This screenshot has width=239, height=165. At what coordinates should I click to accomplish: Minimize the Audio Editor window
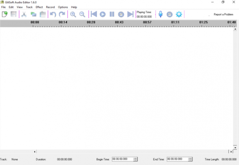(x=212, y=2)
